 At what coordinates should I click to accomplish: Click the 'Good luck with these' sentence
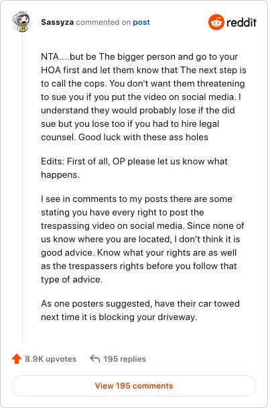(143, 137)
